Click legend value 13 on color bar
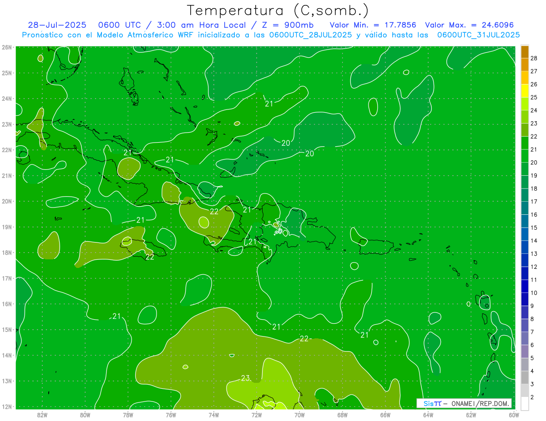 click(534, 254)
